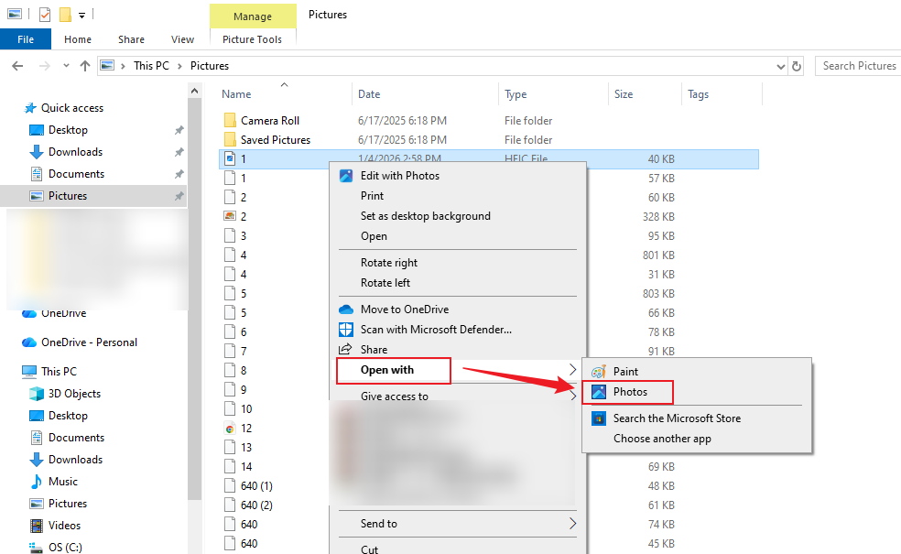Screen dimensions: 901x554
Task: Click in the Search Pictures field
Action: pyautogui.click(x=858, y=66)
